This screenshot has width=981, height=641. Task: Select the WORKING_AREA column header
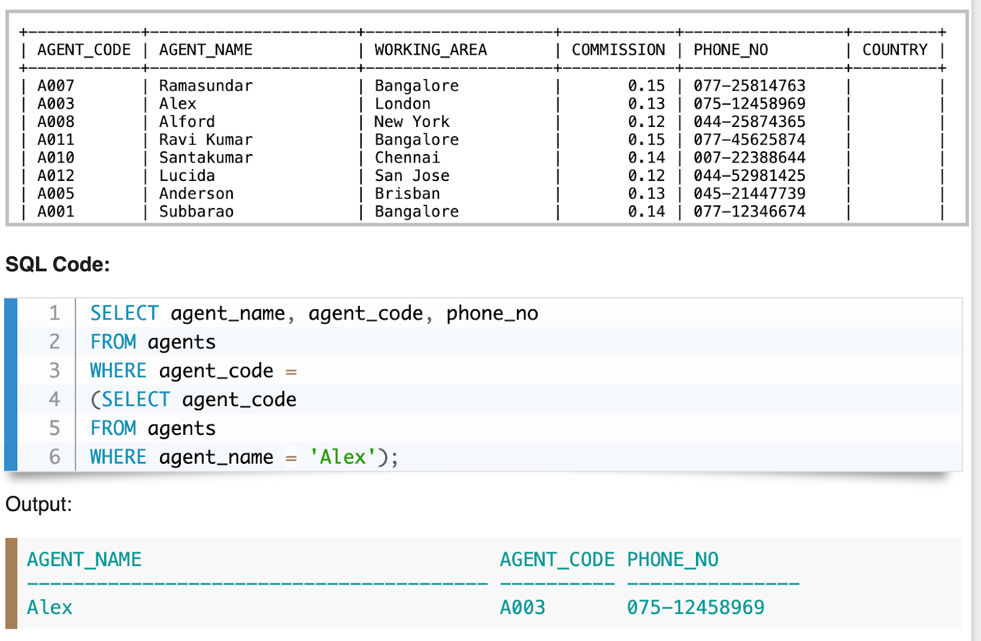(430, 50)
